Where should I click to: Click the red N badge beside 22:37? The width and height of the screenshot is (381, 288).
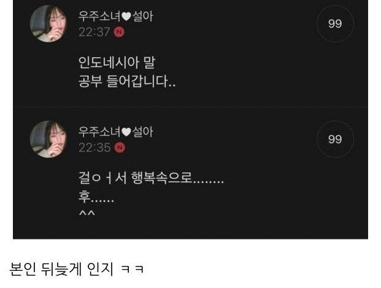(x=119, y=32)
